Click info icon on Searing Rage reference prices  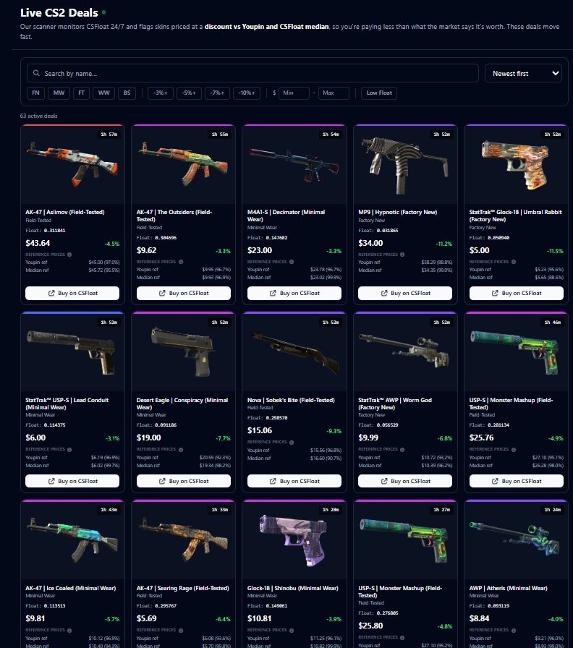pyautogui.click(x=181, y=631)
